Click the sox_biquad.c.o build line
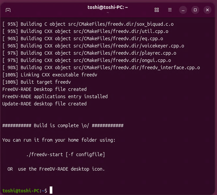The height and width of the screenshot is (195, 217). [x=88, y=24]
